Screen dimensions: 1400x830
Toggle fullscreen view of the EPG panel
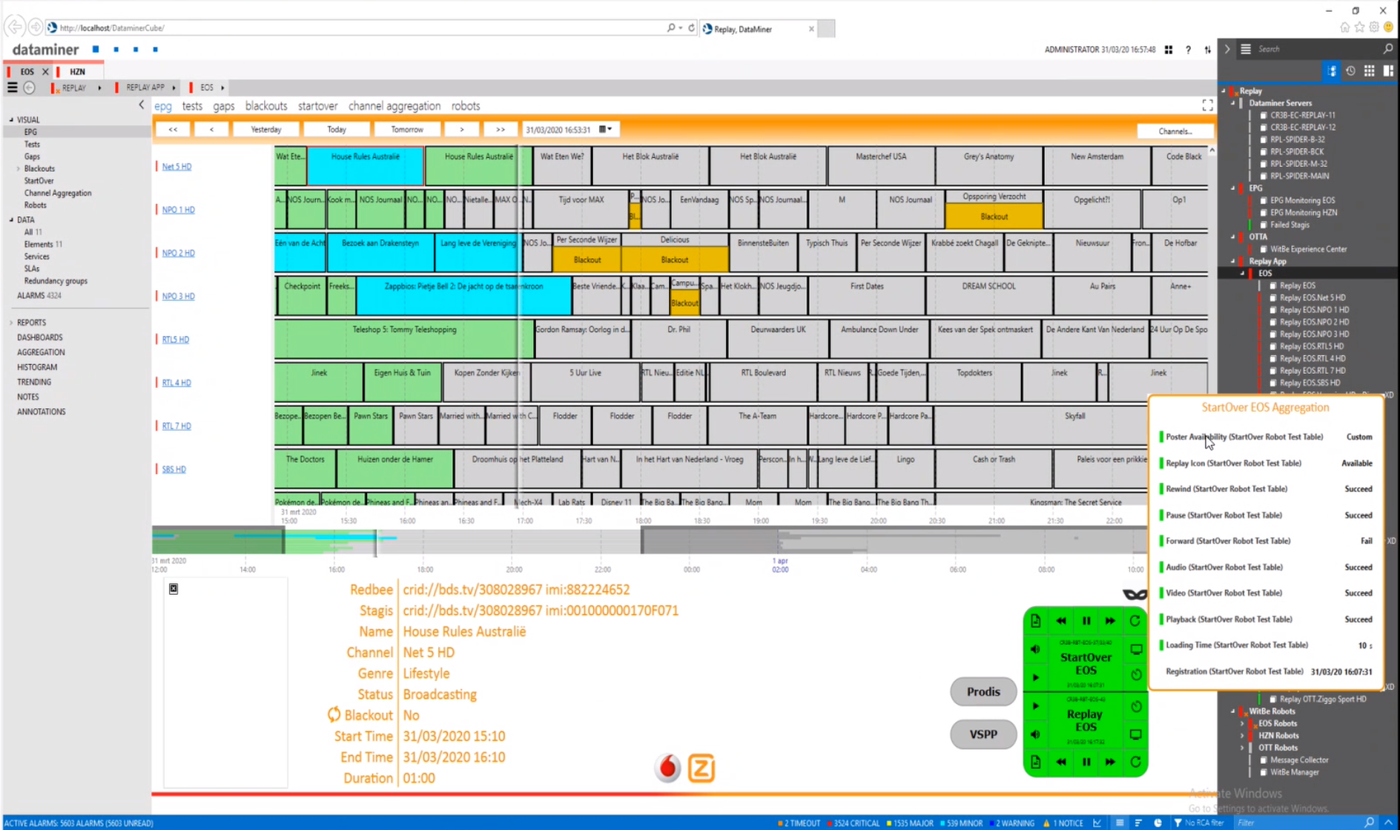pos(1207,105)
